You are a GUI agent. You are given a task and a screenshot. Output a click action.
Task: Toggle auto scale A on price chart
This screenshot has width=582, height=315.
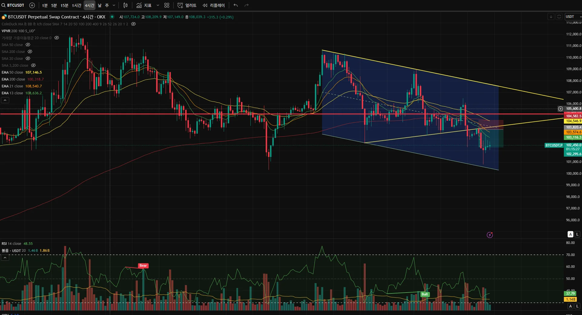tap(570, 234)
